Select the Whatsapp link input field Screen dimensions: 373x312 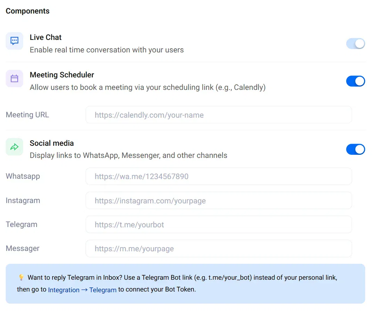(218, 176)
